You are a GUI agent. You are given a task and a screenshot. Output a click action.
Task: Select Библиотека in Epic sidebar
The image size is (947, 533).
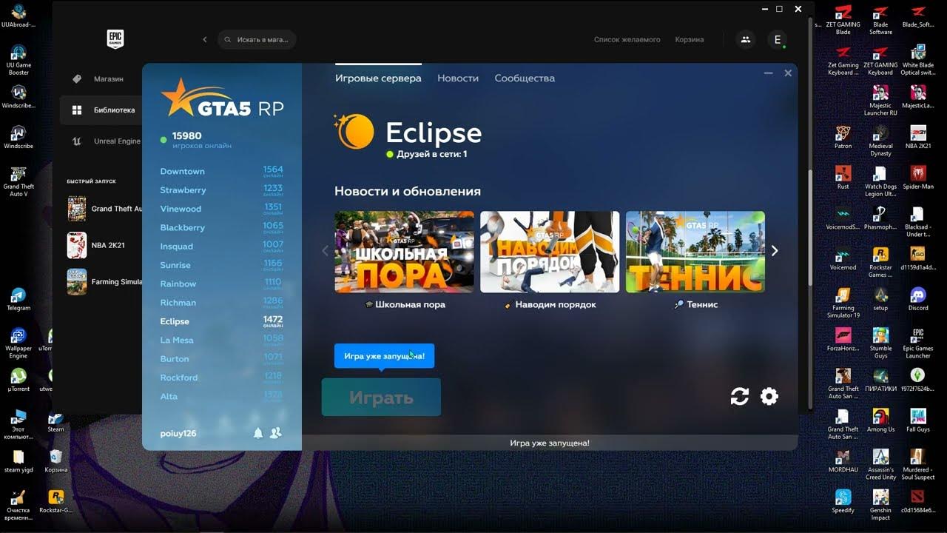(101, 110)
